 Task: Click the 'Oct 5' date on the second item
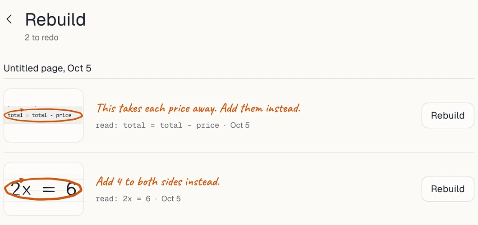point(171,198)
